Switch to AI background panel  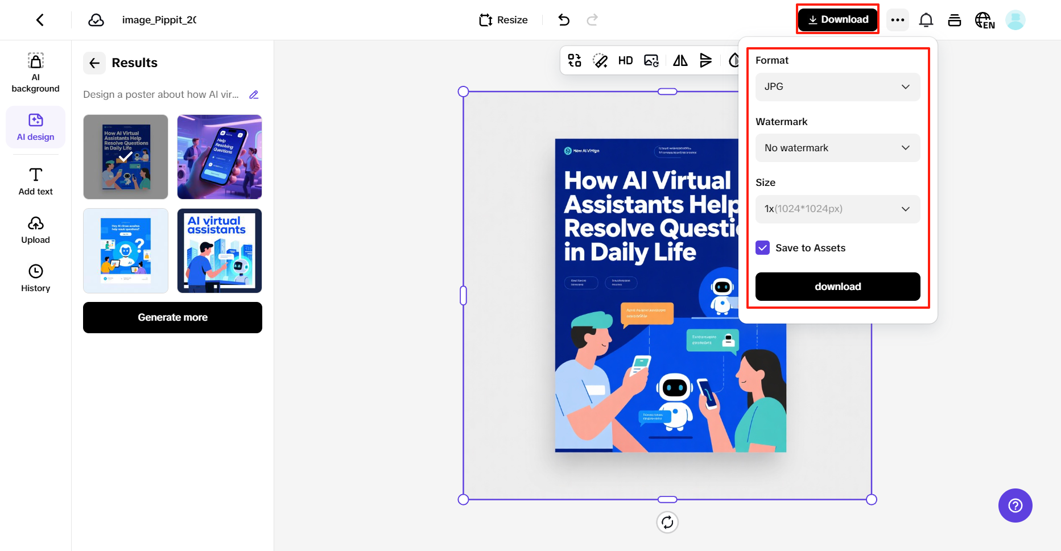click(35, 73)
